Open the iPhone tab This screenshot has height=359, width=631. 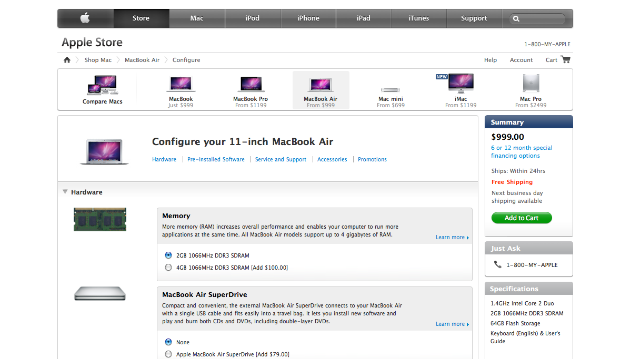click(x=308, y=18)
